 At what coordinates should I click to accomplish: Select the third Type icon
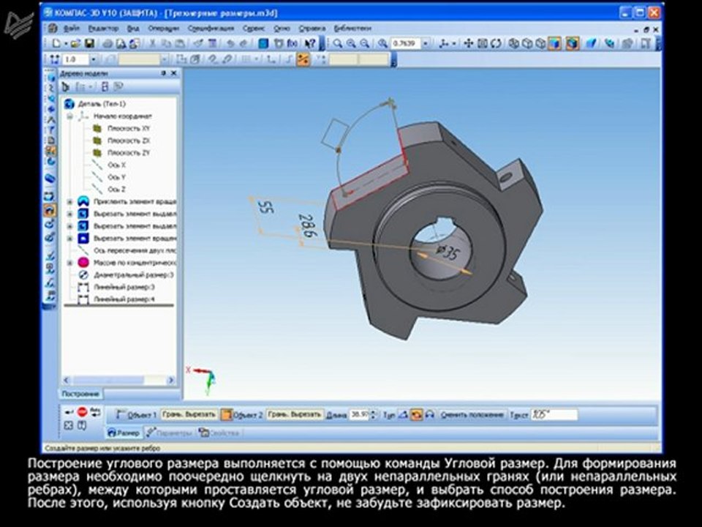point(430,415)
